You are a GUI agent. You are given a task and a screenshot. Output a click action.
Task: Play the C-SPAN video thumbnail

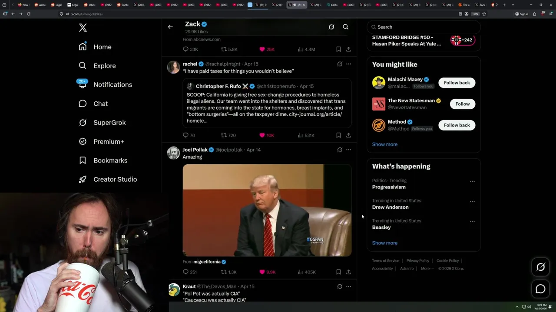(x=267, y=210)
